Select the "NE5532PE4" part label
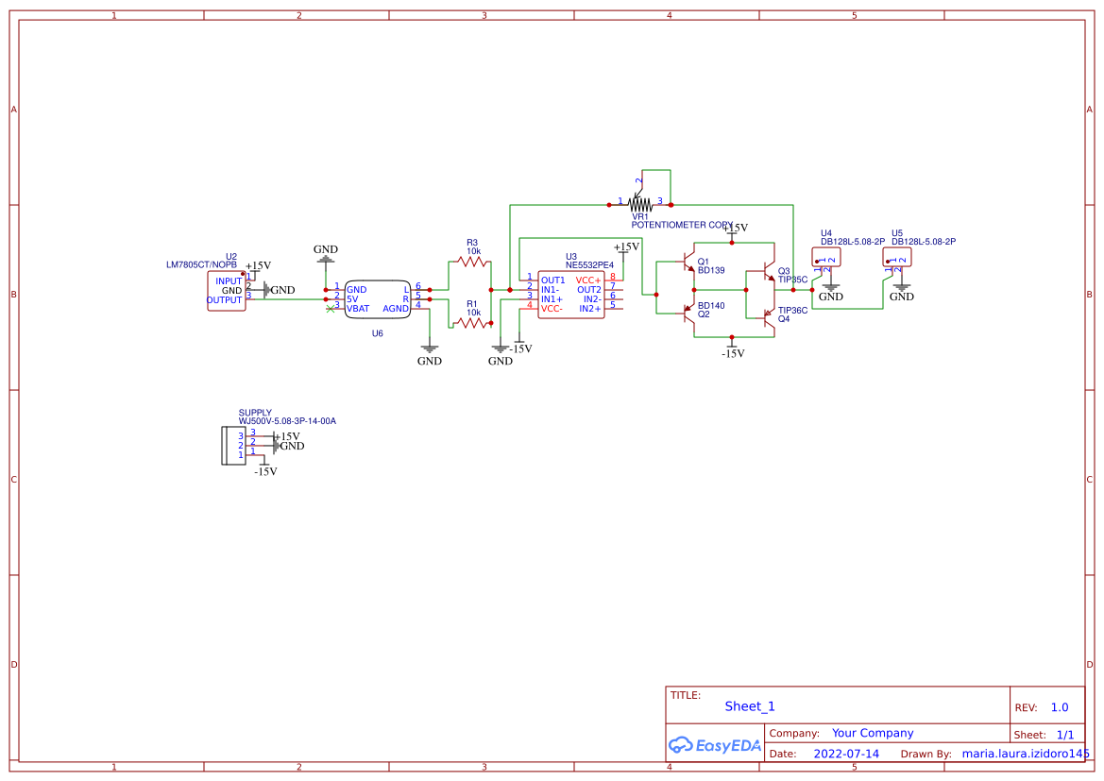Image resolution: width=1104 pixels, height=781 pixels. click(589, 264)
